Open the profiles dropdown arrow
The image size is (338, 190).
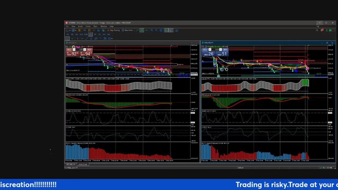pyautogui.click(x=76, y=30)
